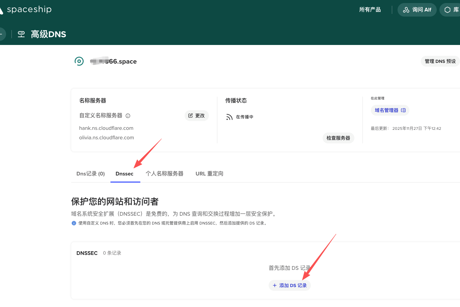Screen dimensions: 460x307
Task: Click the broadcast icon beside 在传播中
Action: (229, 117)
